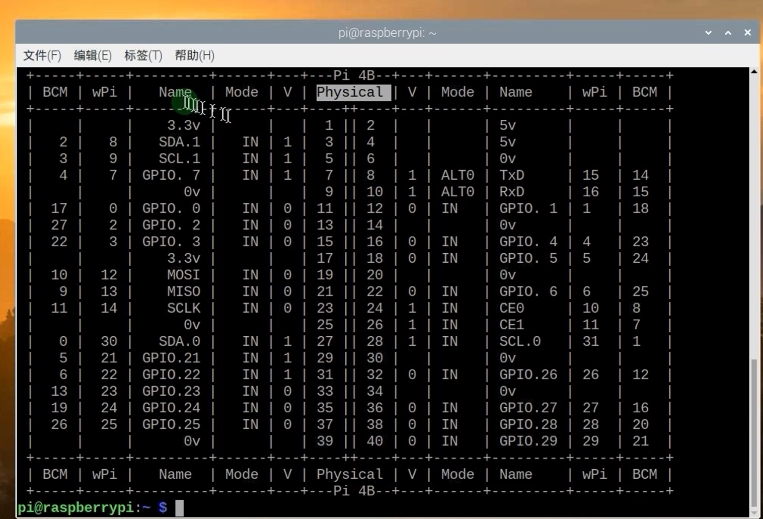
Task: Click the scrollbar up arrow
Action: pyautogui.click(x=754, y=72)
